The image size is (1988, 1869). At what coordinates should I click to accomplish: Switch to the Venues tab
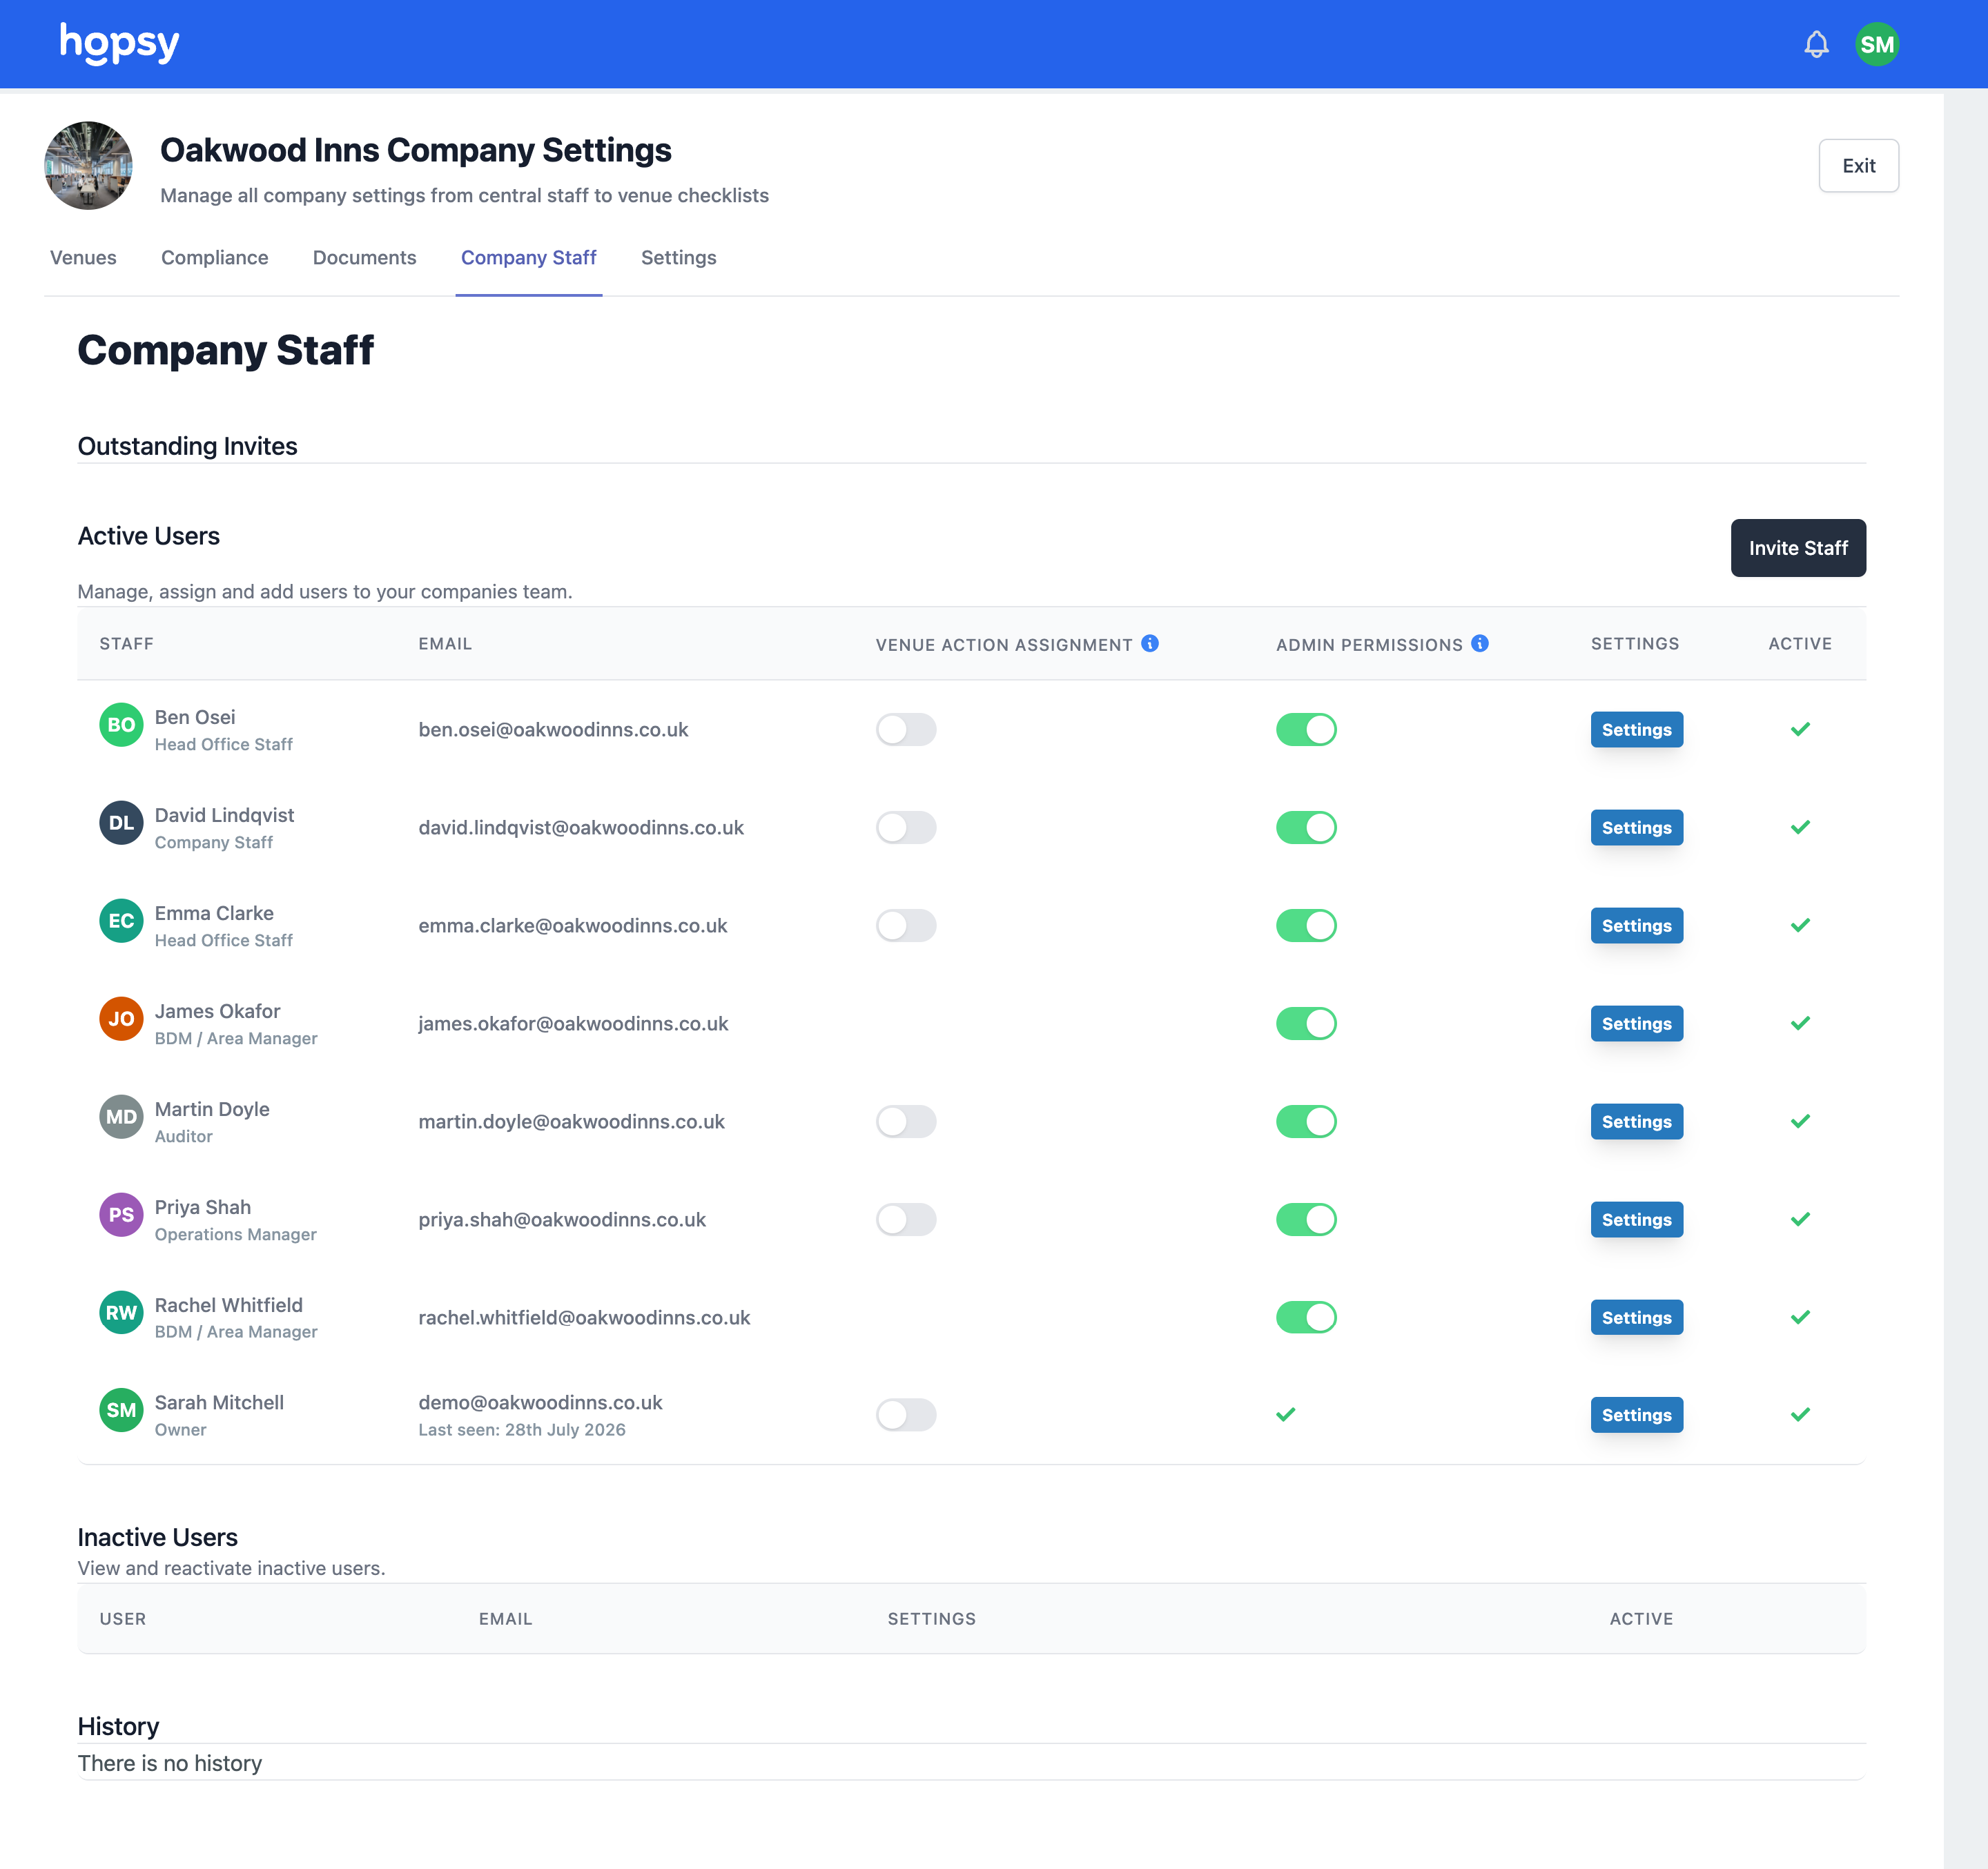(83, 258)
